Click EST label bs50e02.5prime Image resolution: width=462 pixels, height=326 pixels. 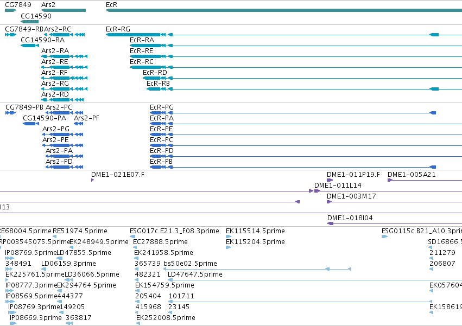(x=190, y=264)
